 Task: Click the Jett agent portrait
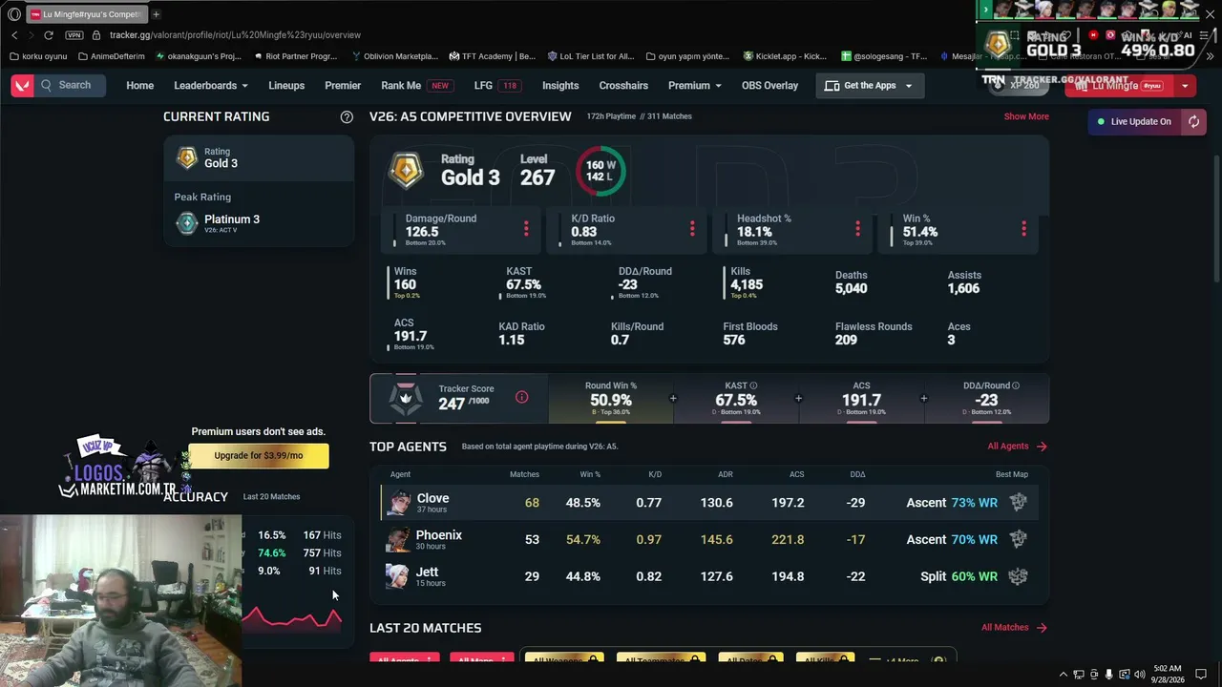coord(399,576)
